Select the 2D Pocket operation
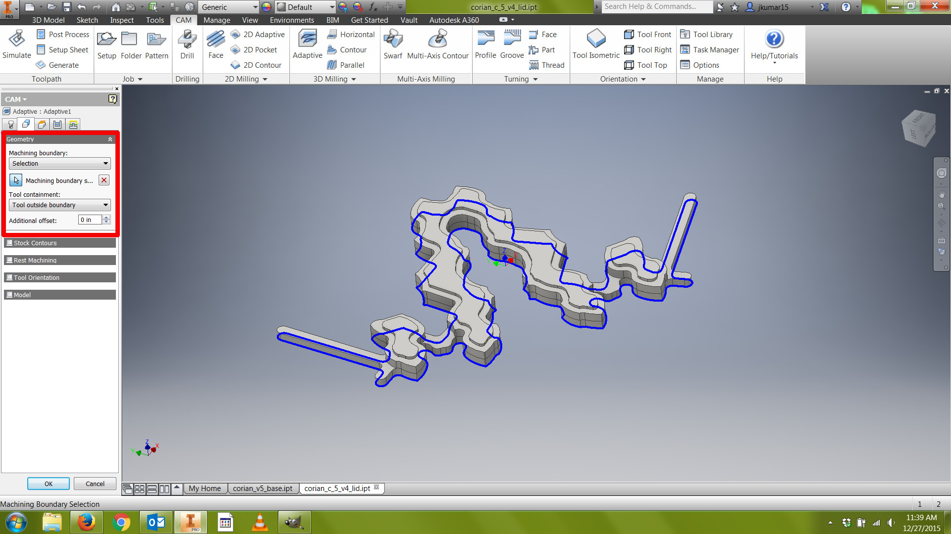 (254, 50)
